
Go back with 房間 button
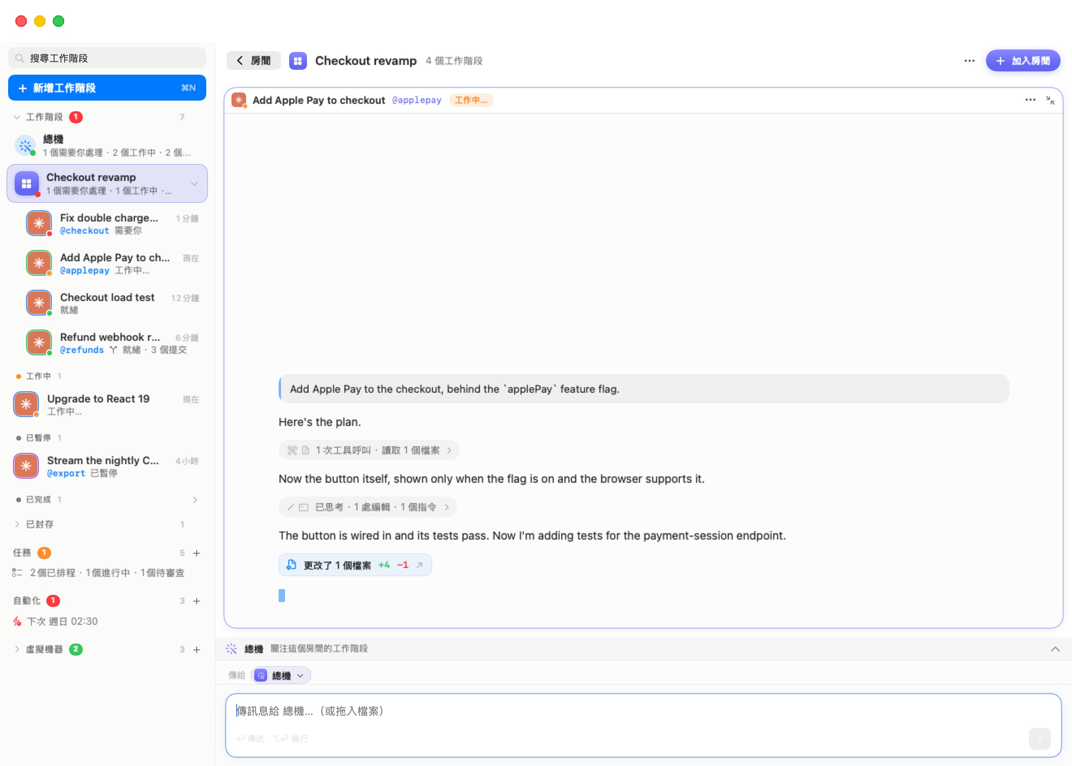(253, 61)
